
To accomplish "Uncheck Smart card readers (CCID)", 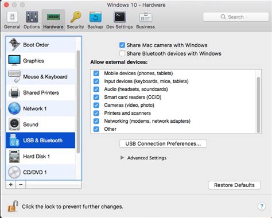I will 96,97.
